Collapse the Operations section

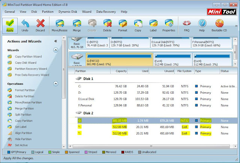pos(55,84)
